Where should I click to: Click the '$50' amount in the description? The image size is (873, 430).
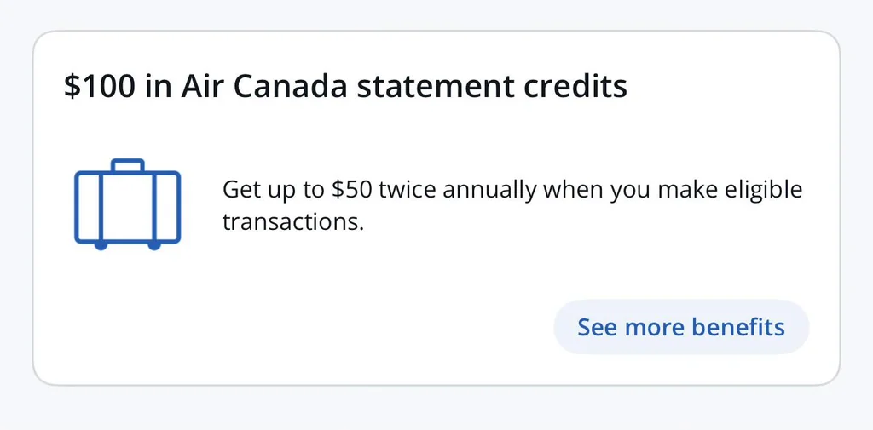click(x=350, y=190)
